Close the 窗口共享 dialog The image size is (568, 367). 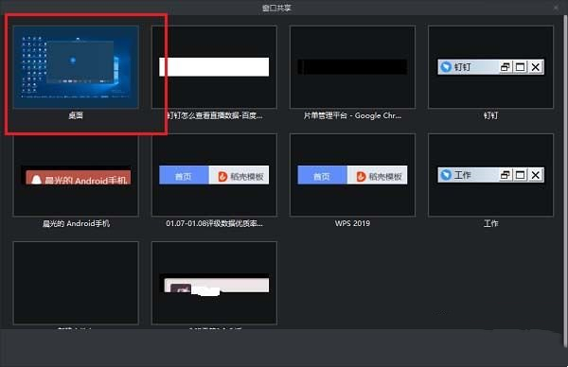pyautogui.click(x=556, y=8)
